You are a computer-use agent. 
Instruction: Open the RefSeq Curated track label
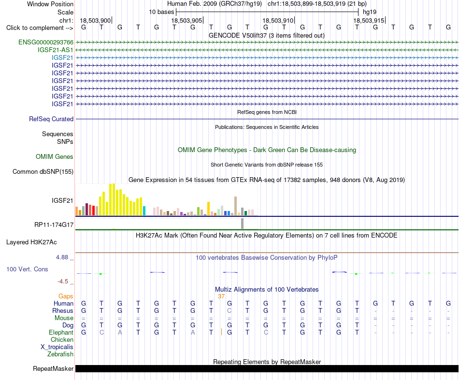click(x=51, y=119)
